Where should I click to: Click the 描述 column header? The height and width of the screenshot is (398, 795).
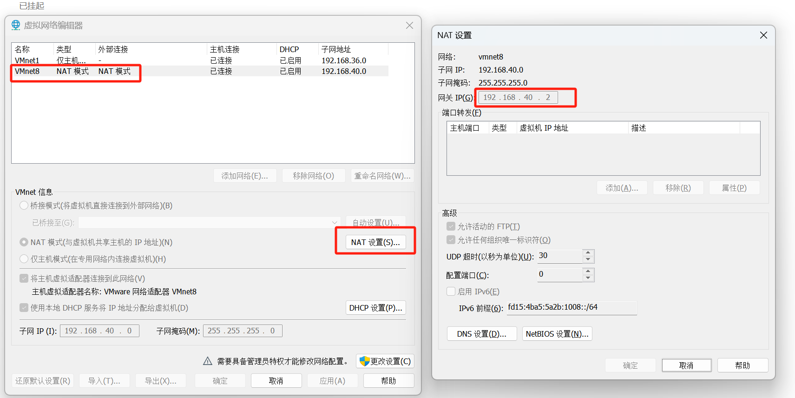coord(684,128)
